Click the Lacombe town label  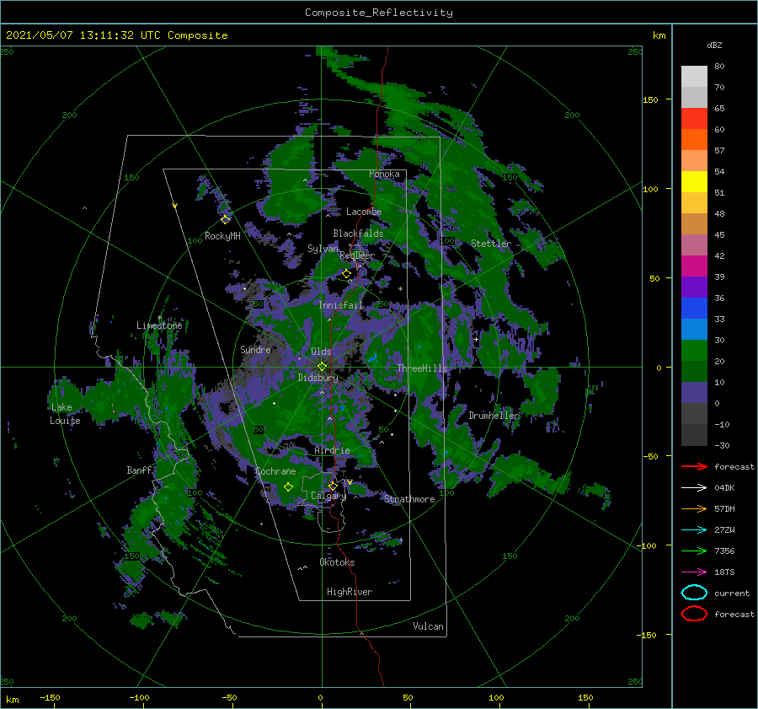(364, 212)
